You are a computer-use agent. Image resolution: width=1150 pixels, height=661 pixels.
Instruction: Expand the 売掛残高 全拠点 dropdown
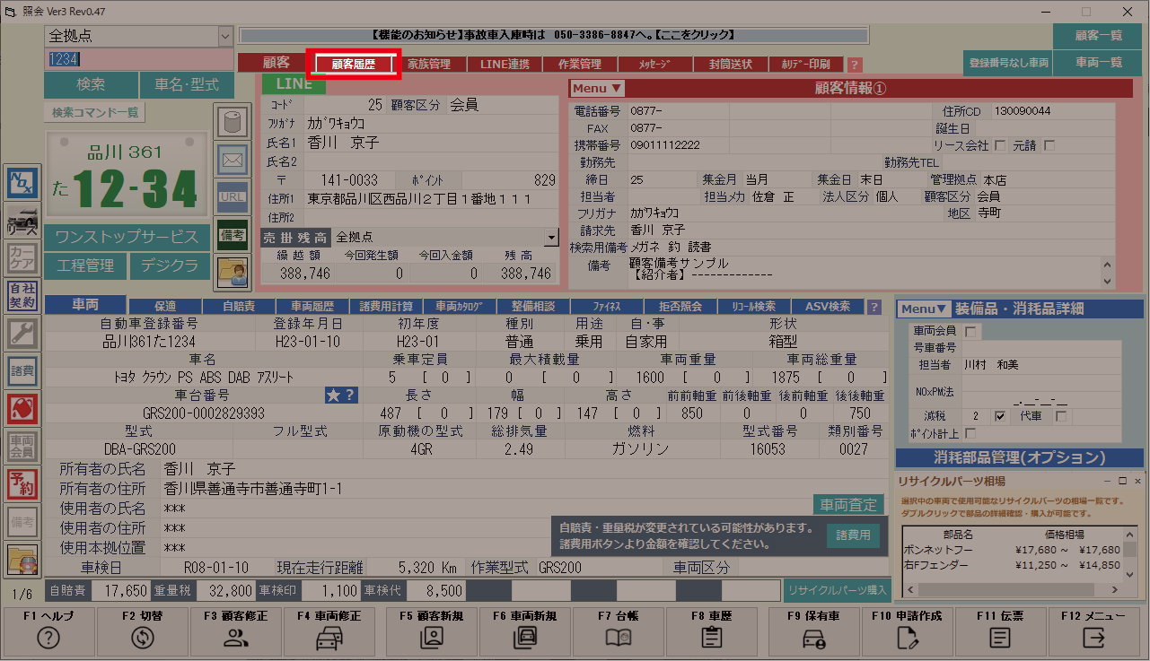point(551,237)
